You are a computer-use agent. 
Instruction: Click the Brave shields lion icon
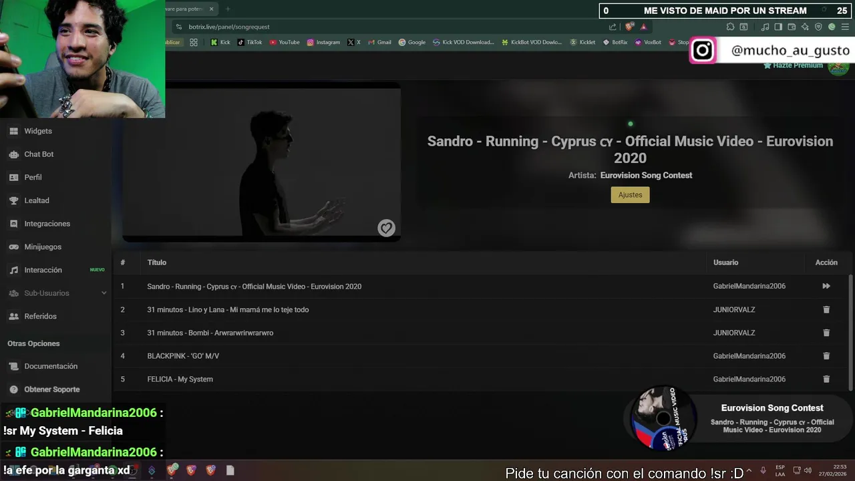(629, 27)
